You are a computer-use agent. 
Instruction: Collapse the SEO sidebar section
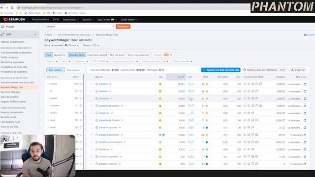(x=35, y=34)
